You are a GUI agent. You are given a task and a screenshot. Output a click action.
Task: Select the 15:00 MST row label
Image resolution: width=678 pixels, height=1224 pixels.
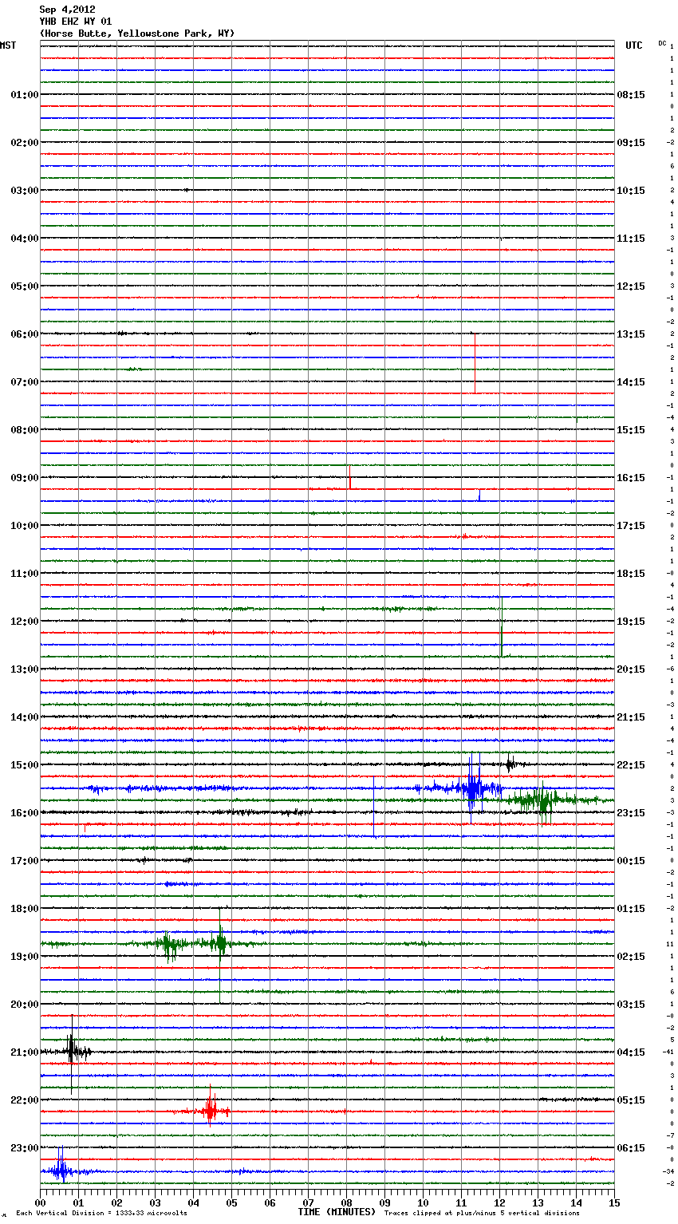25,765
